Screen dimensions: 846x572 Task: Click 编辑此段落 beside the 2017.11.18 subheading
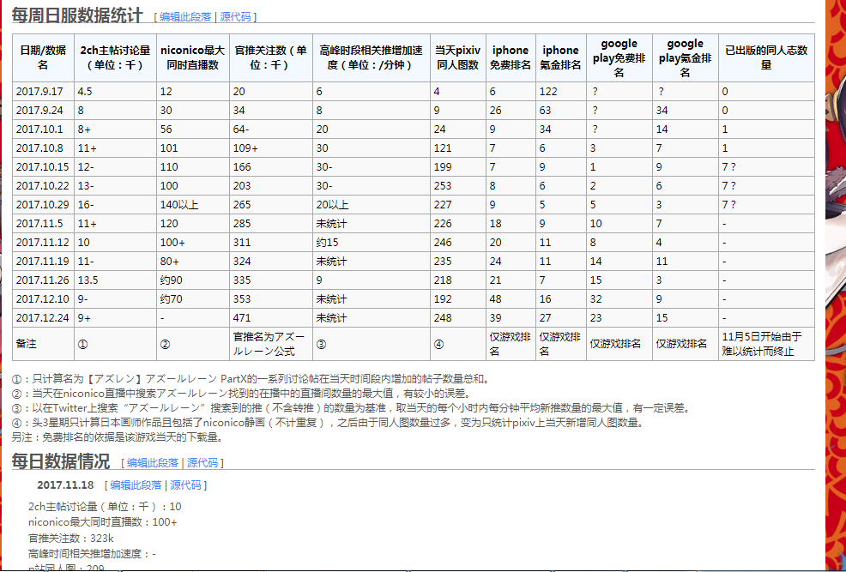(x=136, y=485)
